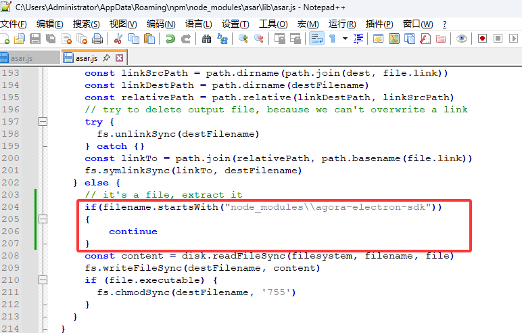Click the Print icon in the toolbar
Viewport: 522px width, 333px height.
point(97,39)
